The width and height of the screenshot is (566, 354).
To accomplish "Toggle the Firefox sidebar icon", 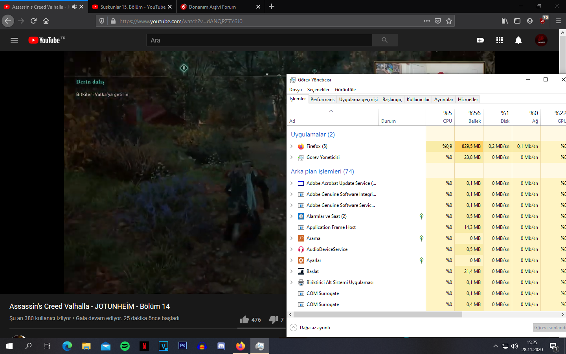I will pos(517,21).
